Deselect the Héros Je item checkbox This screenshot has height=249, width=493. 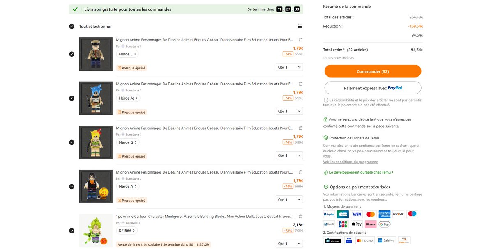click(x=72, y=98)
